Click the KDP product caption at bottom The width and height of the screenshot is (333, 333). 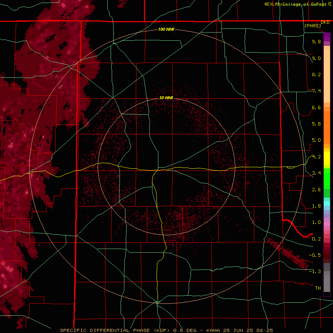(166, 330)
